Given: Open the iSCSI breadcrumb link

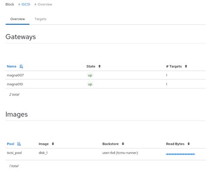Looking at the screenshot, I should [26, 4].
